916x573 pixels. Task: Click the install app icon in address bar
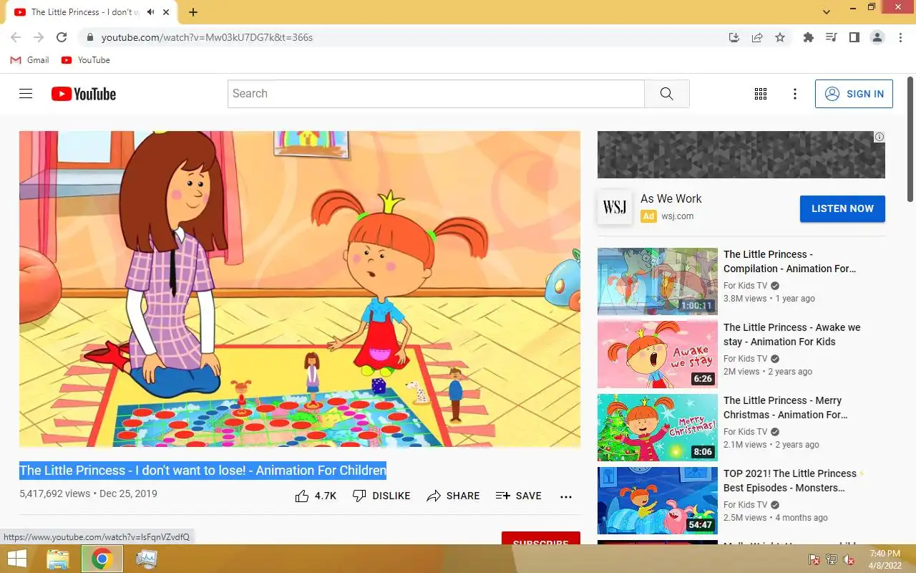[734, 37]
